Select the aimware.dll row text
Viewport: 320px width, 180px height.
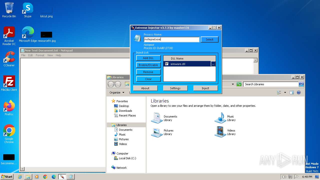click(x=178, y=64)
